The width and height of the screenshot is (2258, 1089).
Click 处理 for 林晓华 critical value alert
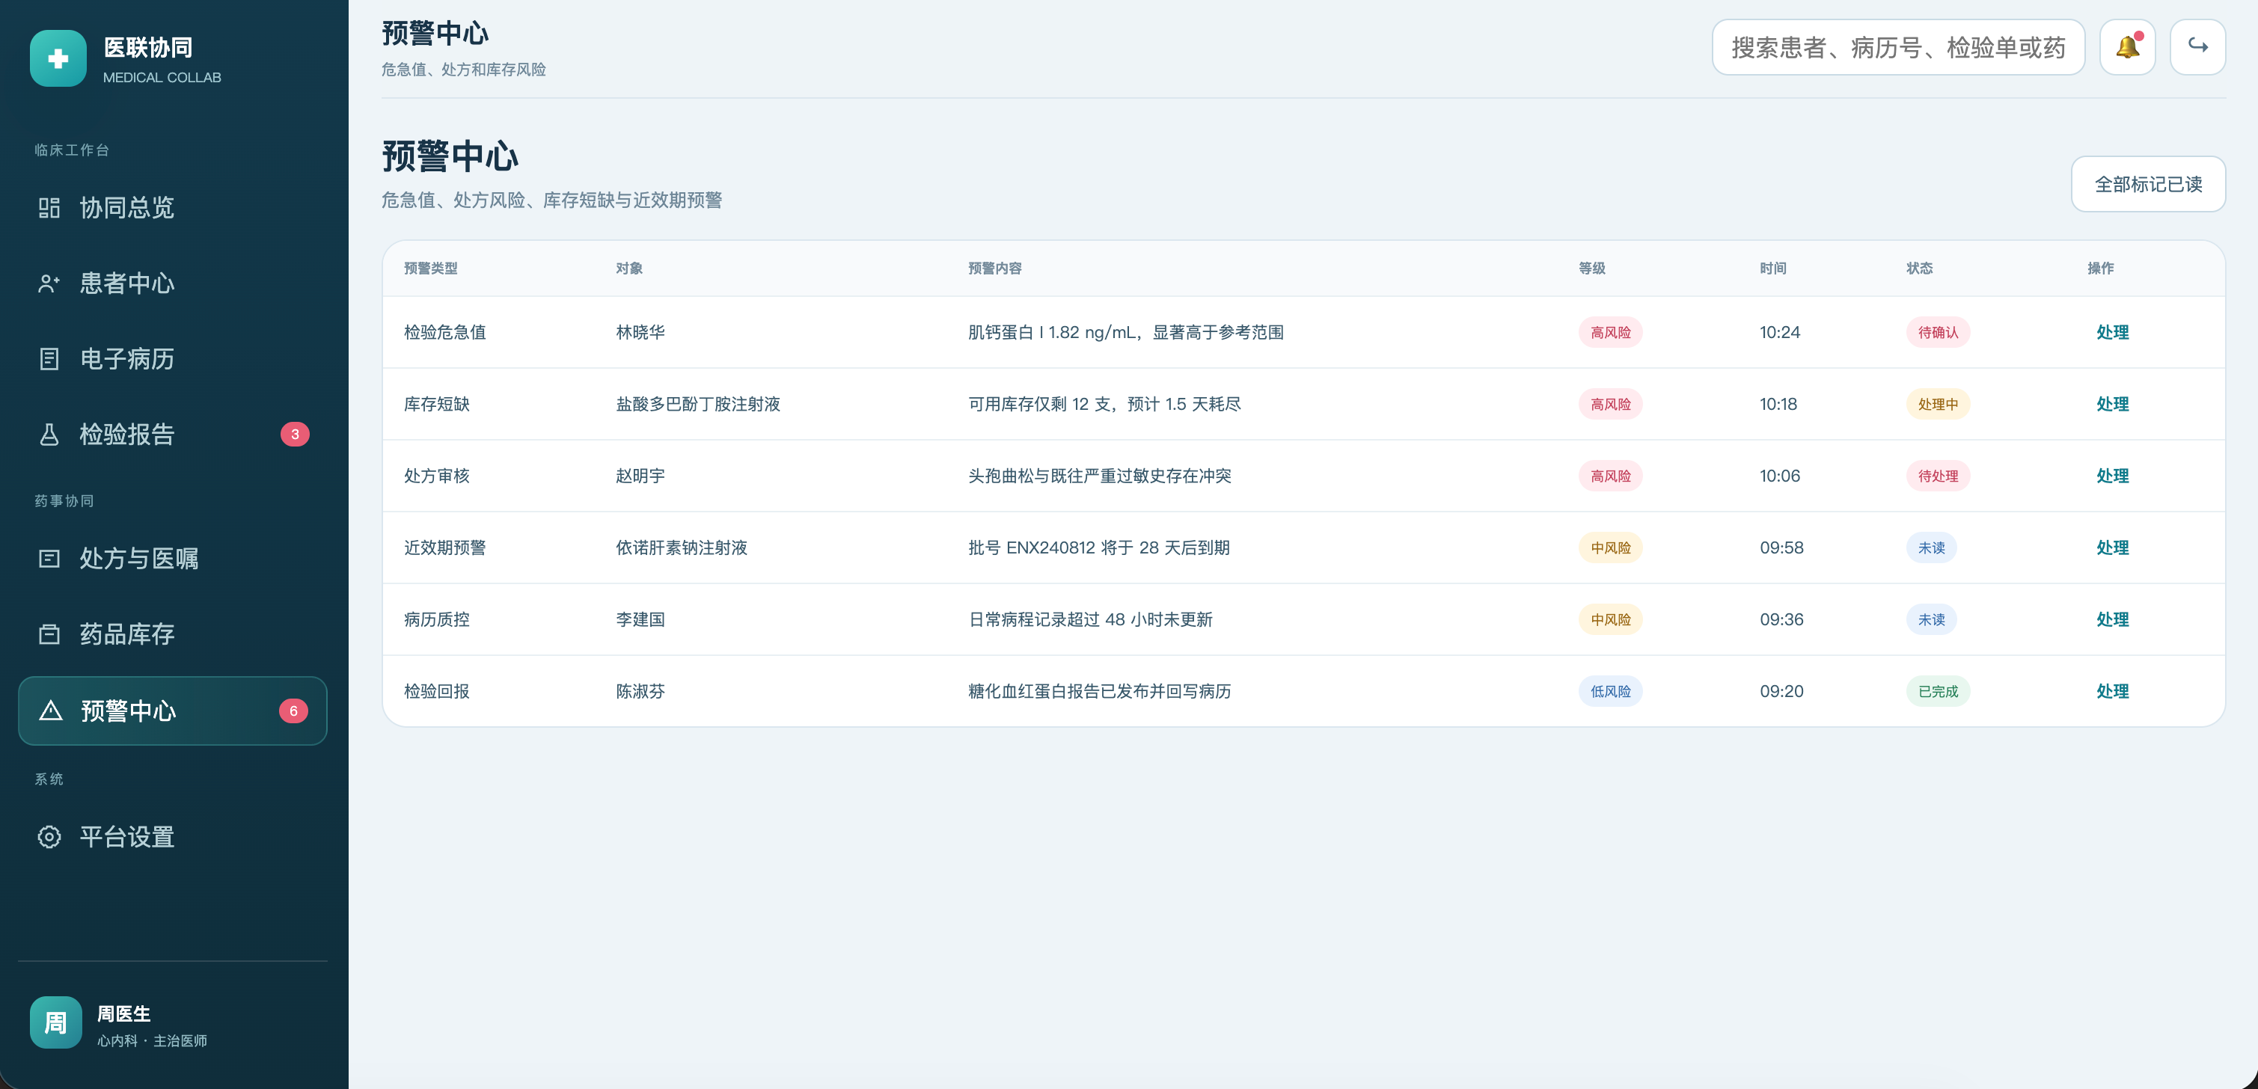[2111, 332]
